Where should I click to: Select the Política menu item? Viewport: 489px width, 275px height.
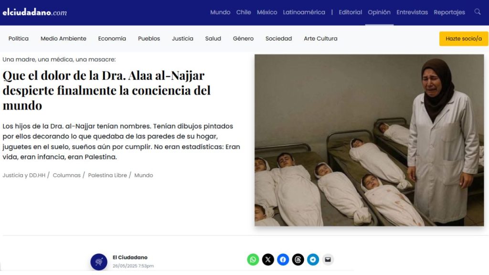(19, 39)
